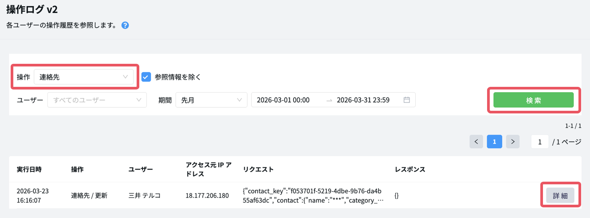Click the 実行日時 column header

click(29, 169)
